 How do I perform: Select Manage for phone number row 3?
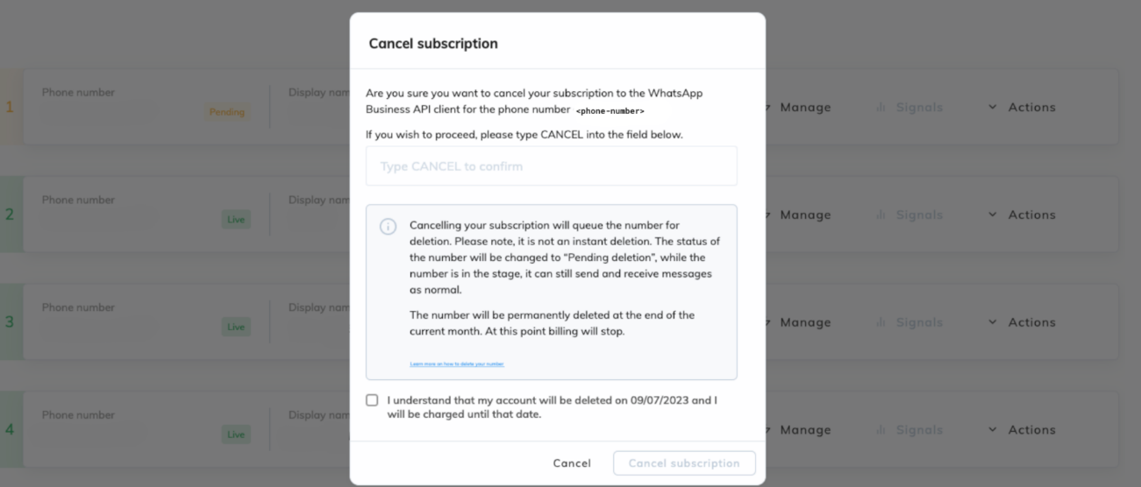tap(802, 323)
